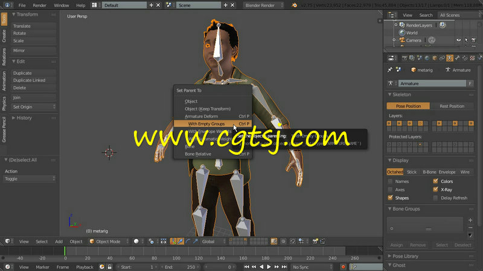Open the Render menu
Image resolution: width=483 pixels, height=271 pixels.
(39, 5)
